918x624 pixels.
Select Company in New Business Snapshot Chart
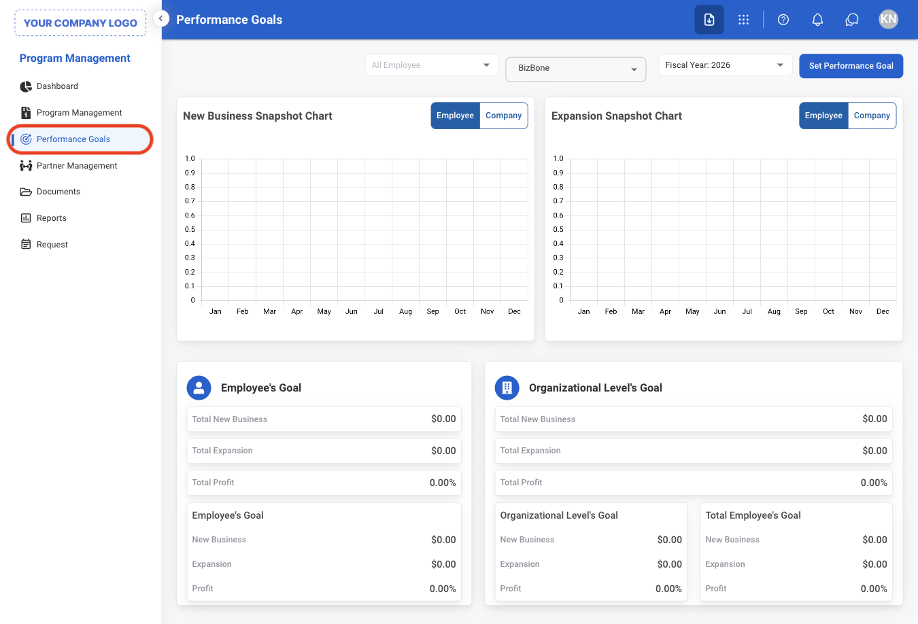click(x=504, y=116)
